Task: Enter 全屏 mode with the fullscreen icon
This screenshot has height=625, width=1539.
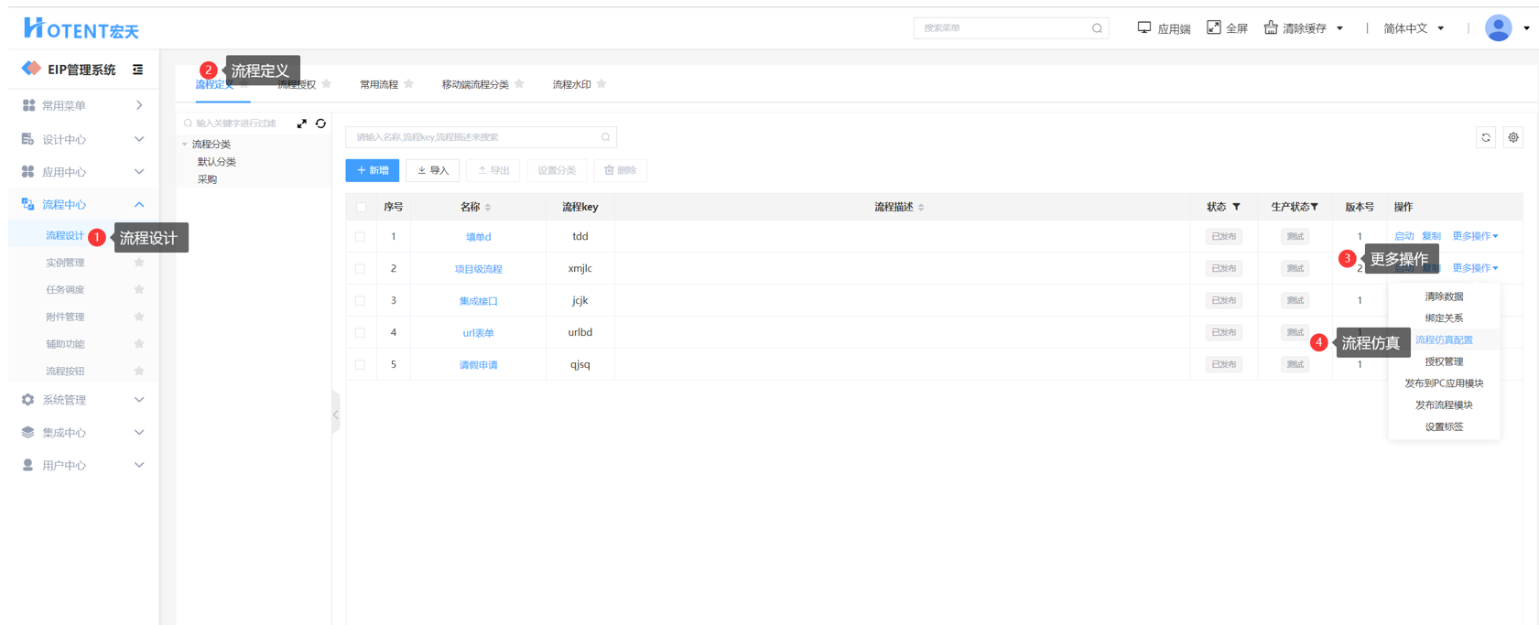Action: 1214,27
